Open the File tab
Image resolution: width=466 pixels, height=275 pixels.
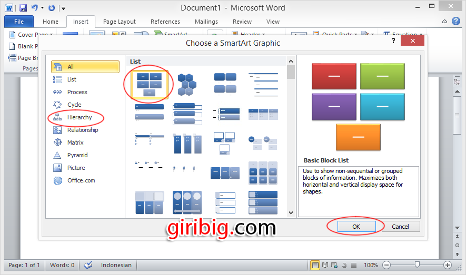tap(19, 22)
